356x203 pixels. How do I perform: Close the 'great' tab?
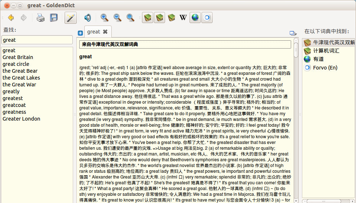coord(105,32)
